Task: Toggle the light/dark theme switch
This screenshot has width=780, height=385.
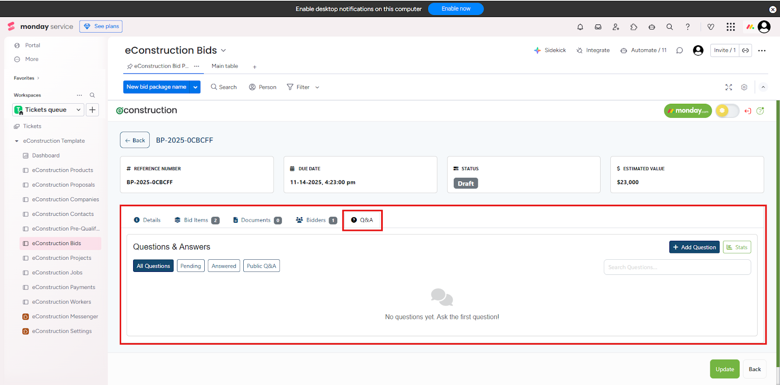Action: tap(727, 111)
